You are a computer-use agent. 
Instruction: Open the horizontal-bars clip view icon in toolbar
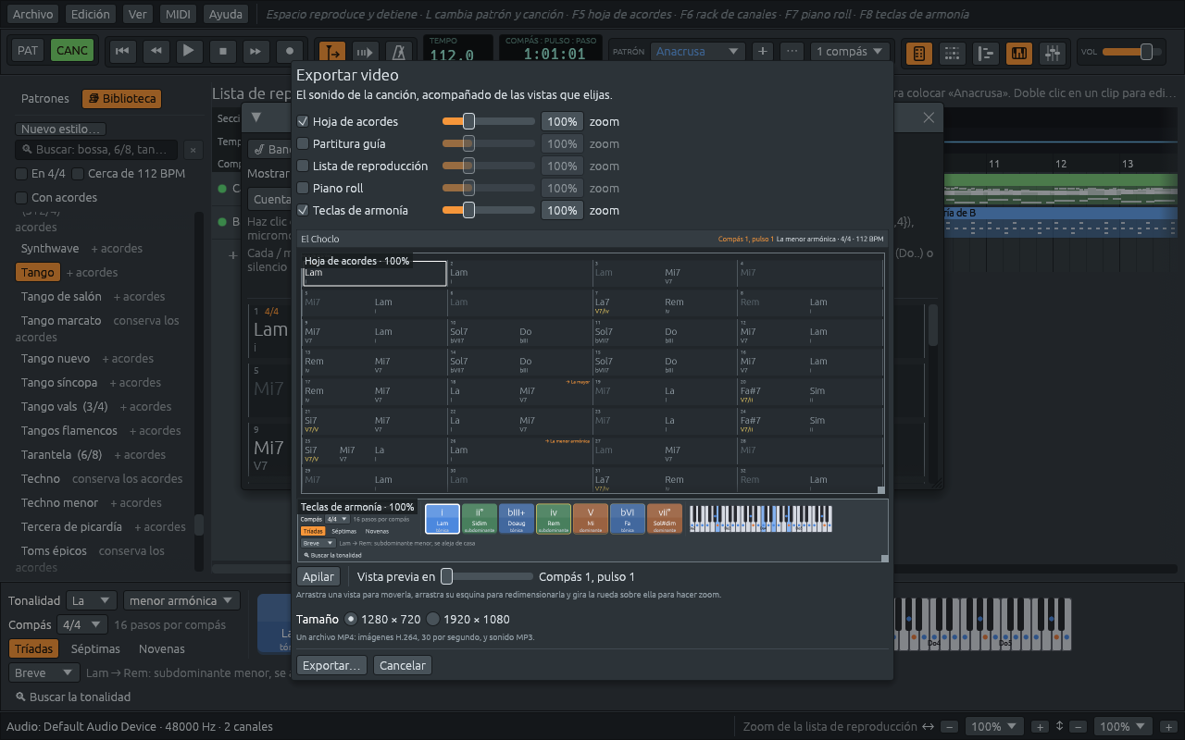(x=985, y=53)
